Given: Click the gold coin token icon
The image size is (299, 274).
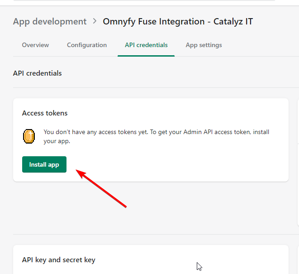Looking at the screenshot, I should pyautogui.click(x=29, y=136).
